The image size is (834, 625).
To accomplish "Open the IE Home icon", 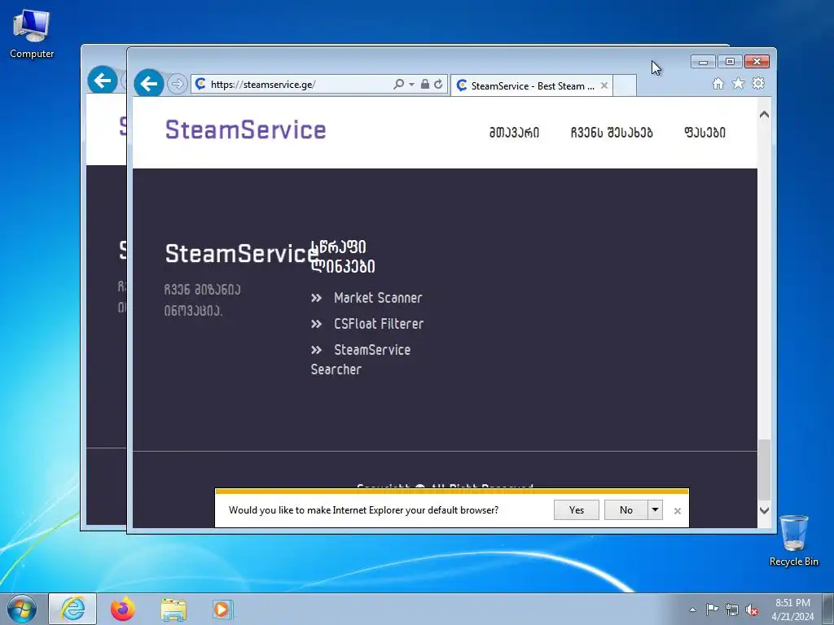I will (x=718, y=84).
